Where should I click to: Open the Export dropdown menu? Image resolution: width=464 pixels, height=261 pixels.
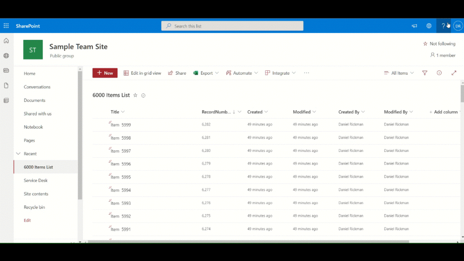pyautogui.click(x=205, y=72)
